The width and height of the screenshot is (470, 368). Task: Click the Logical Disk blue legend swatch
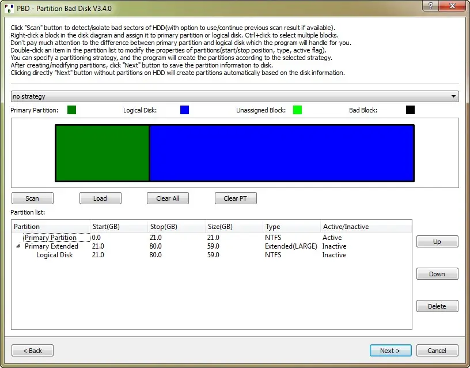184,110
